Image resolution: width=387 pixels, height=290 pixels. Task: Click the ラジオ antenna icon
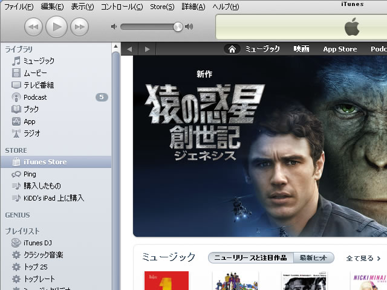pos(16,134)
